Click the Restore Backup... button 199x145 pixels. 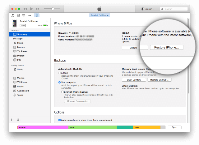tap(160, 80)
